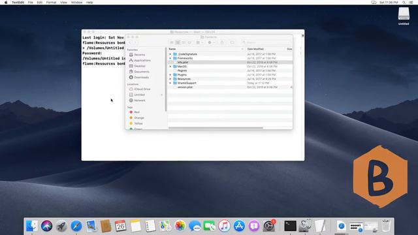Open Photos from the Dock
Screen dimensions: 418x235
click(x=180, y=226)
